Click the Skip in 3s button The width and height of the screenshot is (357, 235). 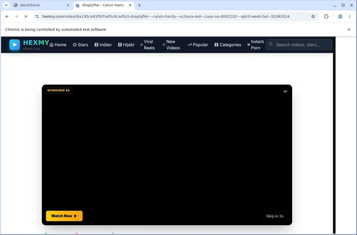click(x=275, y=216)
